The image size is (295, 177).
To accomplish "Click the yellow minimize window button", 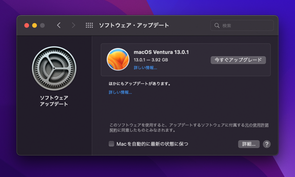I will click(x=34, y=25).
